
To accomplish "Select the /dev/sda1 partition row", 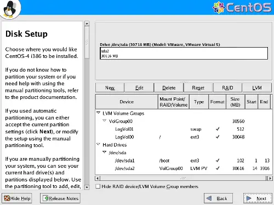I will click(184, 161).
